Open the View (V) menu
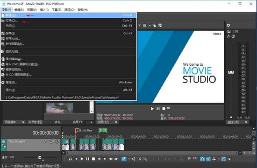 pos(32,10)
